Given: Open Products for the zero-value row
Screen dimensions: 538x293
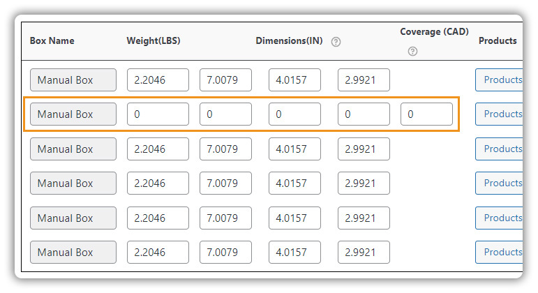Looking at the screenshot, I should click(499, 114).
